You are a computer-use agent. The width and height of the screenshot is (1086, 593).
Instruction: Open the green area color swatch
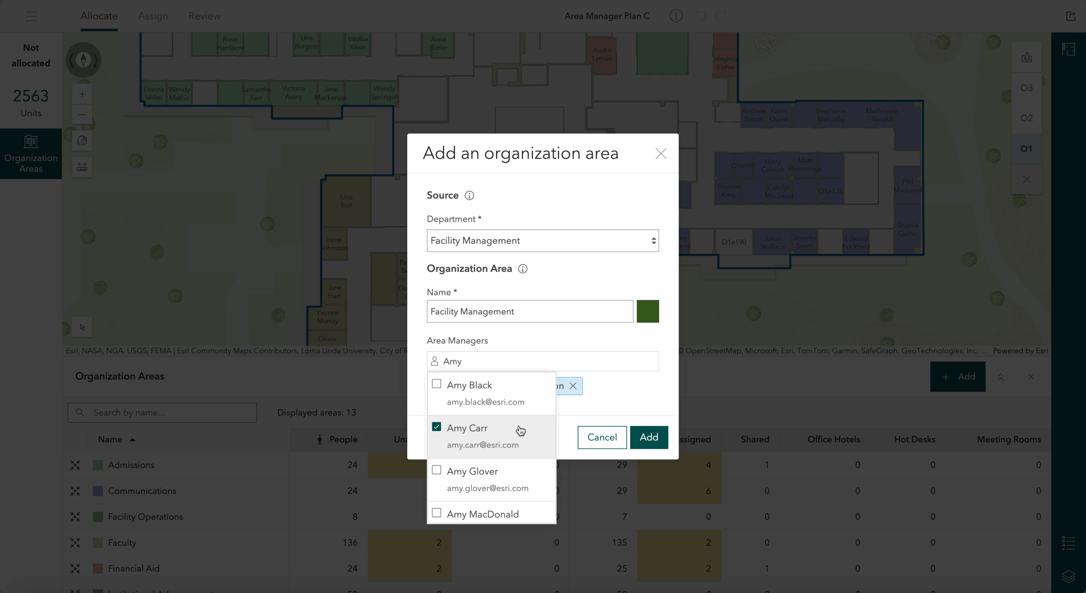pyautogui.click(x=647, y=311)
